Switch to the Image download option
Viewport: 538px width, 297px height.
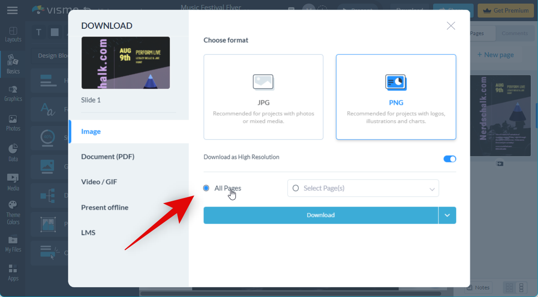(x=129, y=131)
